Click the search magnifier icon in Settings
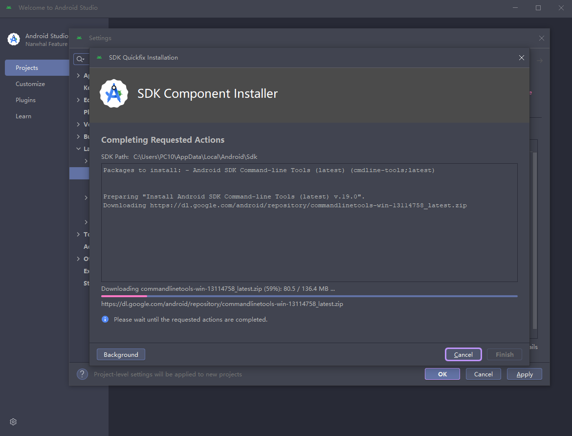 (80, 59)
